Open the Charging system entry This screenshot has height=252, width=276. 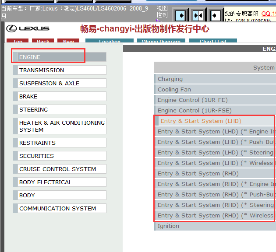tap(215, 79)
